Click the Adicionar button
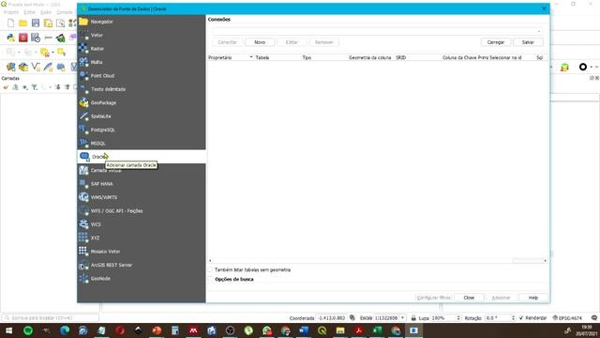The image size is (600, 338). pos(501,298)
